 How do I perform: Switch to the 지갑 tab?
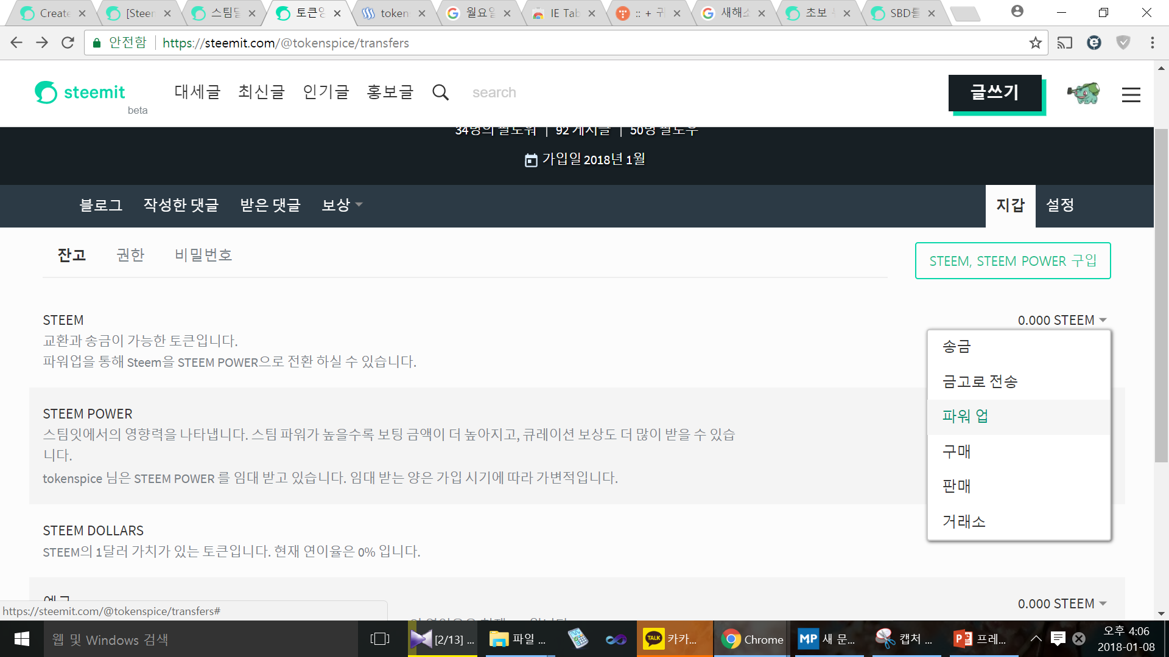[x=1011, y=206]
